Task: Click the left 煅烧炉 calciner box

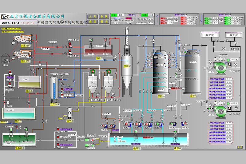Action: (x=209, y=35)
